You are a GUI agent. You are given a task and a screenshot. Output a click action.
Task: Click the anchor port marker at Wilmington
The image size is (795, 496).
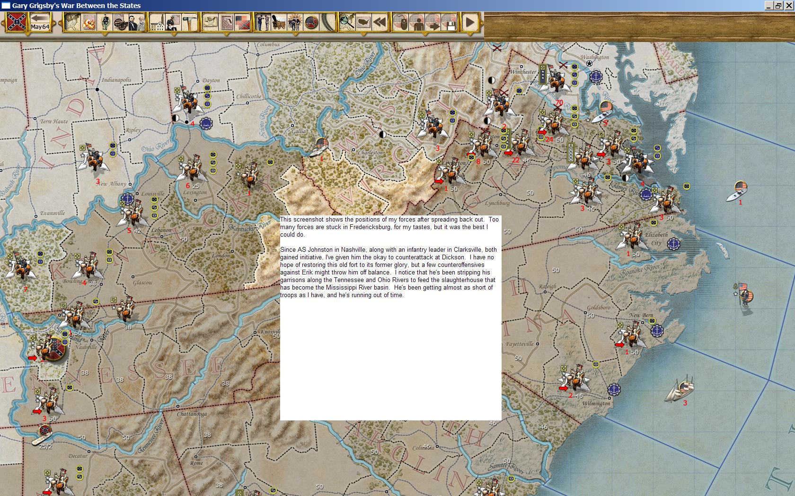(614, 390)
